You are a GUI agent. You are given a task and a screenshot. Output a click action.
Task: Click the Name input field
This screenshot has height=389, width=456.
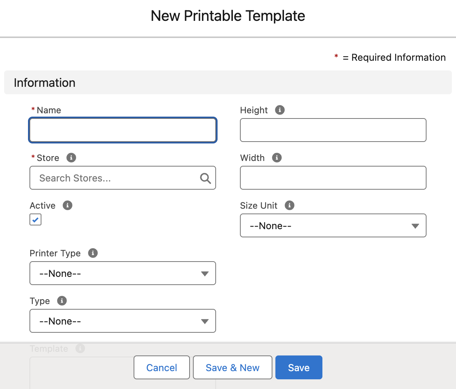coord(122,130)
